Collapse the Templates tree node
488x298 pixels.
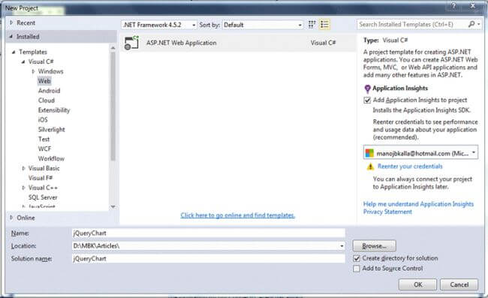pos(14,52)
